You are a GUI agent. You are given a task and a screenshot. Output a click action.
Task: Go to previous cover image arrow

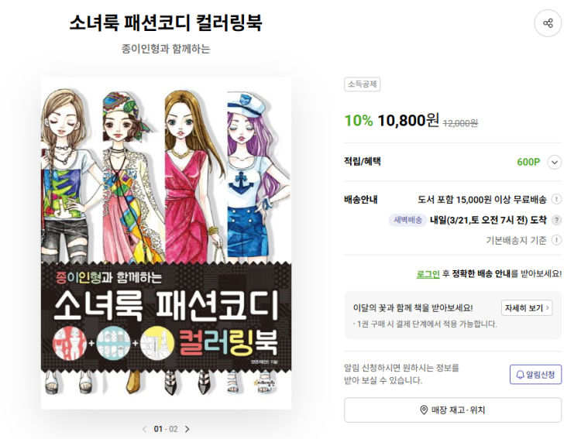point(144,429)
